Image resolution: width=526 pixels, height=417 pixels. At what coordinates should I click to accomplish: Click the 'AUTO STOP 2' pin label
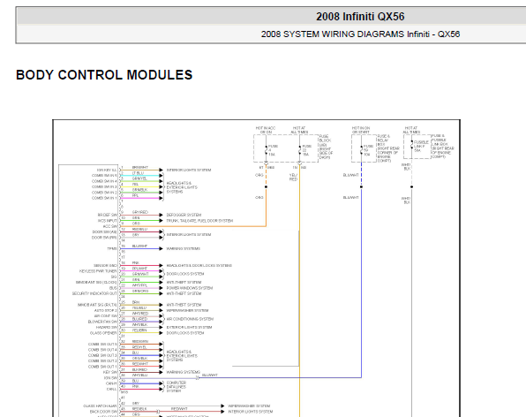click(x=106, y=311)
